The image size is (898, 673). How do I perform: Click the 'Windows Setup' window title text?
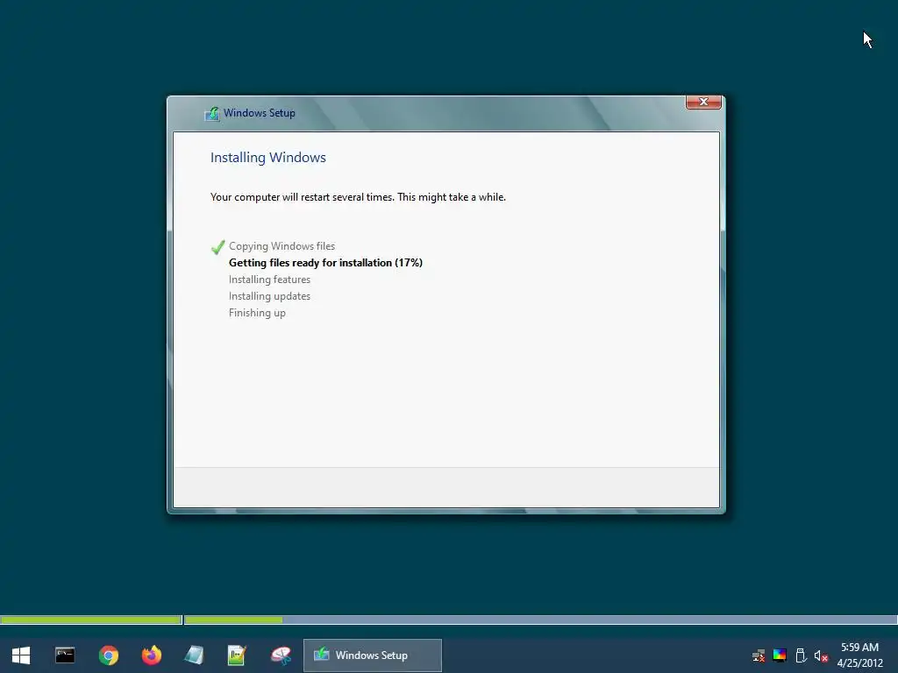click(x=260, y=113)
